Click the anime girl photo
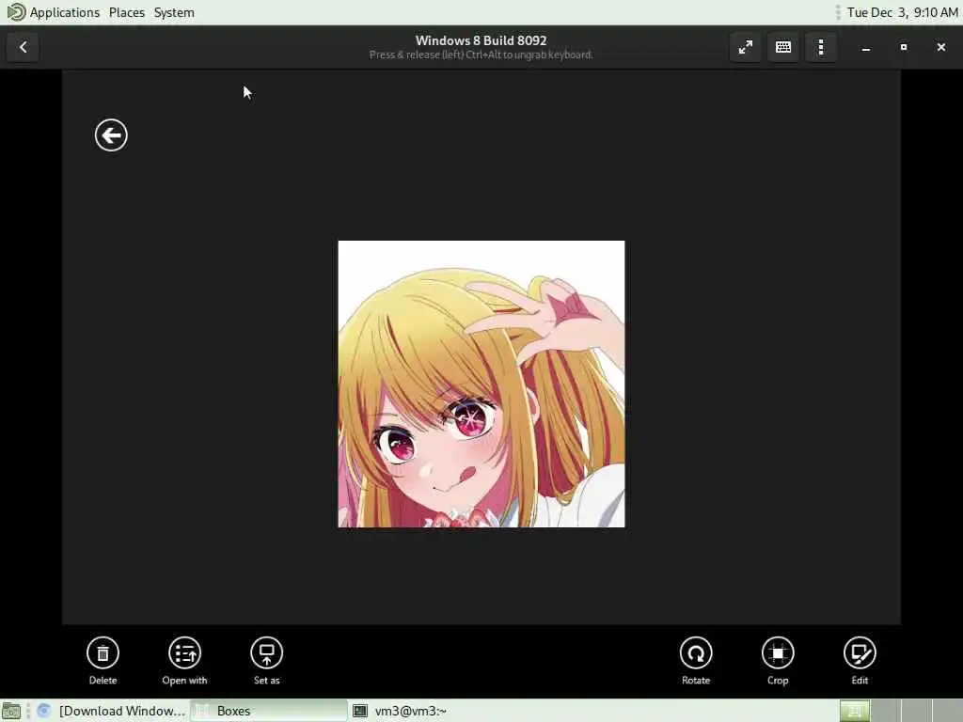This screenshot has width=963, height=722. 481,384
